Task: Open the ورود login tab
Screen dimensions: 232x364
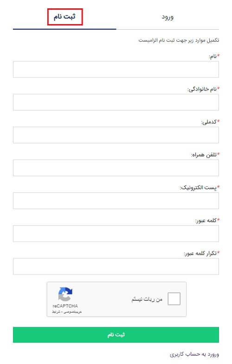Action: [168, 17]
